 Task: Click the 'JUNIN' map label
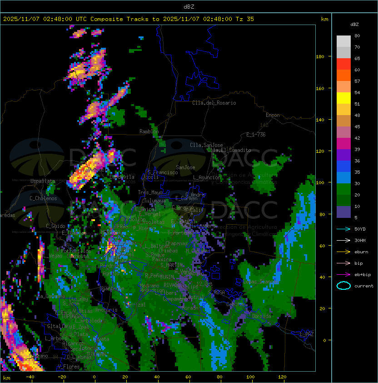click(167, 277)
